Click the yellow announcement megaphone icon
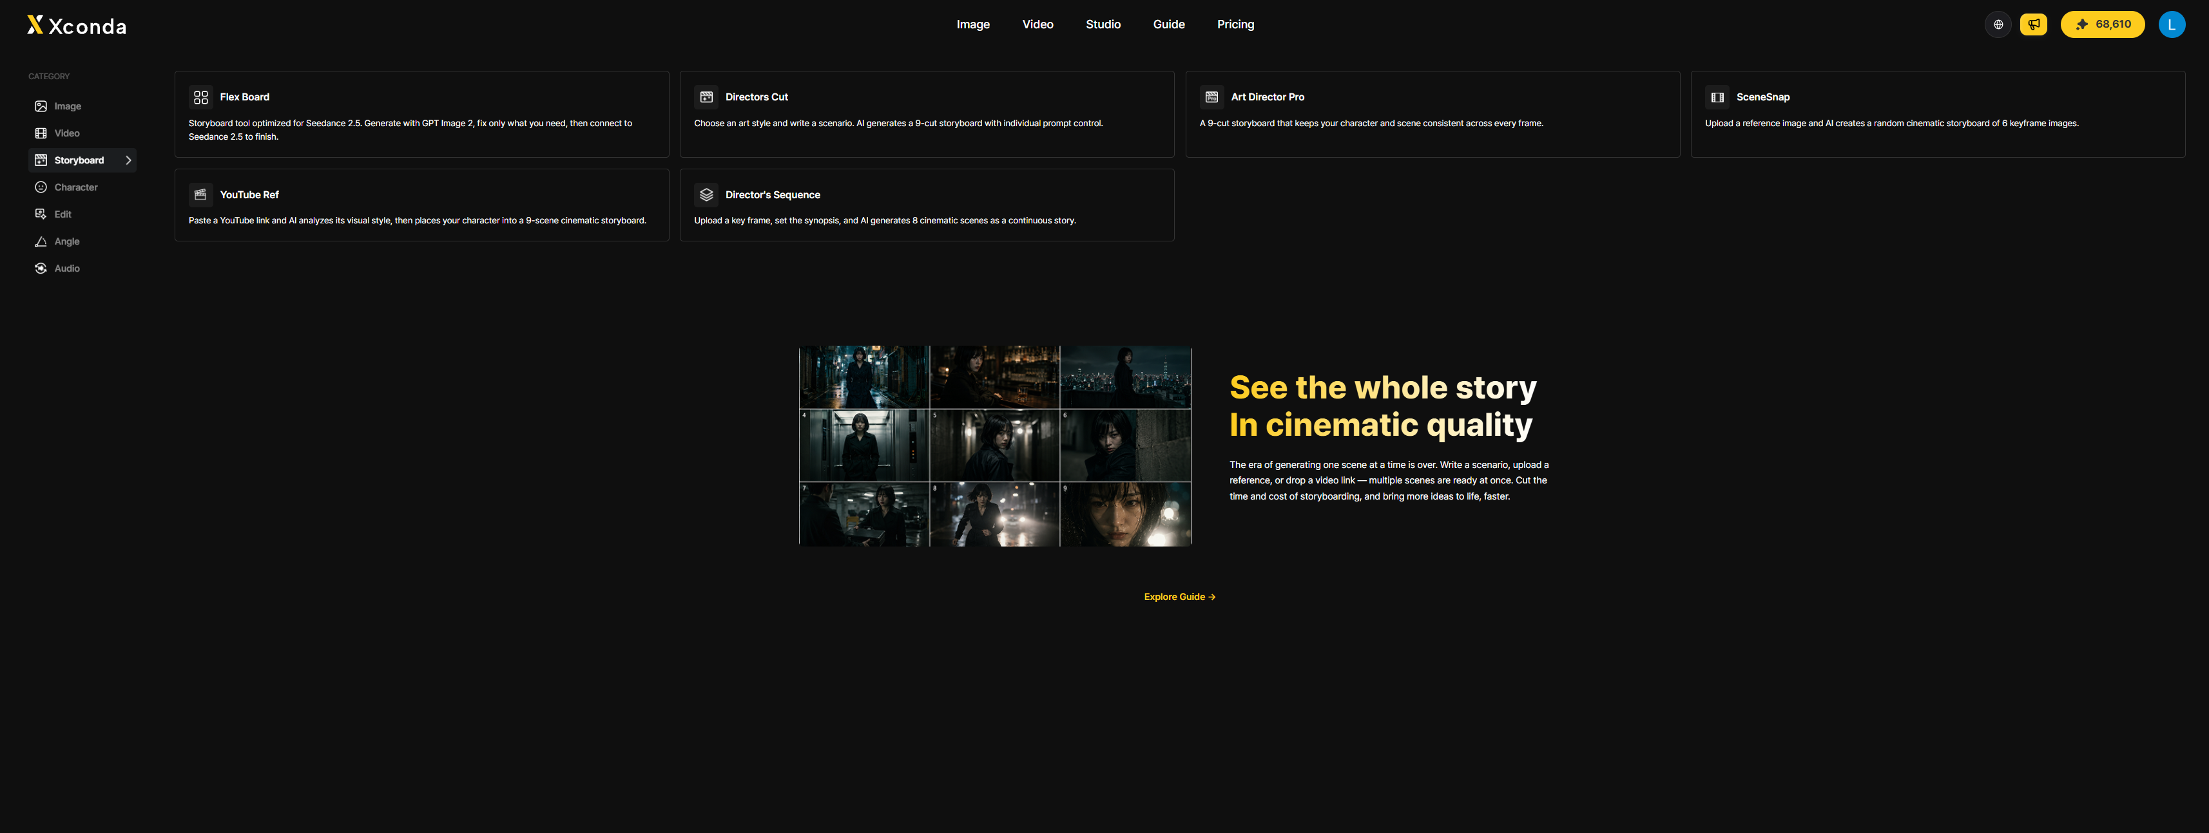 2033,24
